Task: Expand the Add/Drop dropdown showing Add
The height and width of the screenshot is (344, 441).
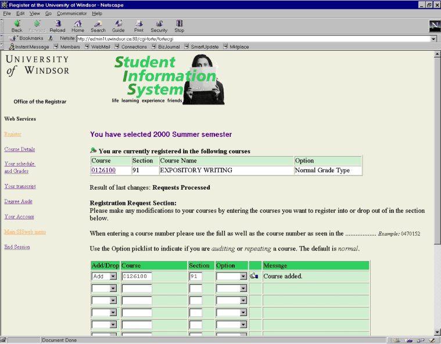Action: [113, 277]
